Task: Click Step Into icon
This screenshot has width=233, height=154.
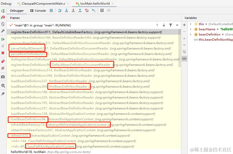Action: coord(67,10)
